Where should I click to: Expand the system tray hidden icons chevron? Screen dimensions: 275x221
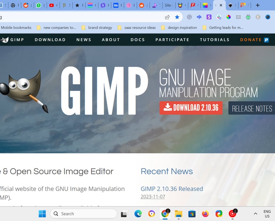tap(256, 214)
